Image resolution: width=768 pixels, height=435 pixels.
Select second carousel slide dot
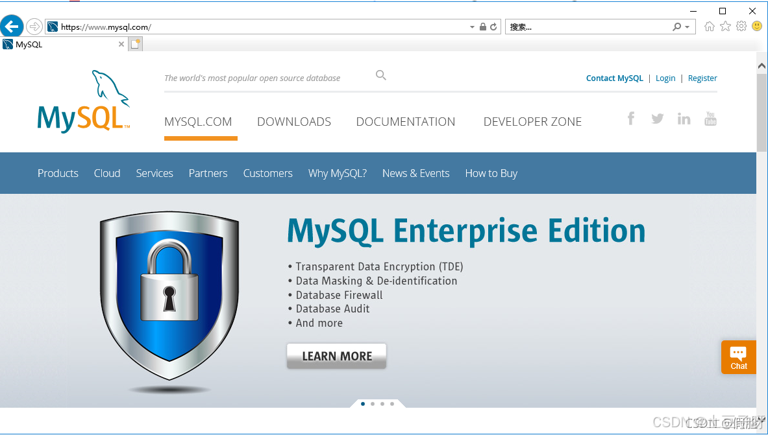[x=373, y=404]
